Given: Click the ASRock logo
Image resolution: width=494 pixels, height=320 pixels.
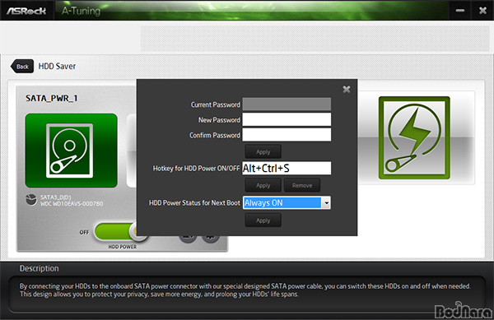Looking at the screenshot, I should 26,11.
